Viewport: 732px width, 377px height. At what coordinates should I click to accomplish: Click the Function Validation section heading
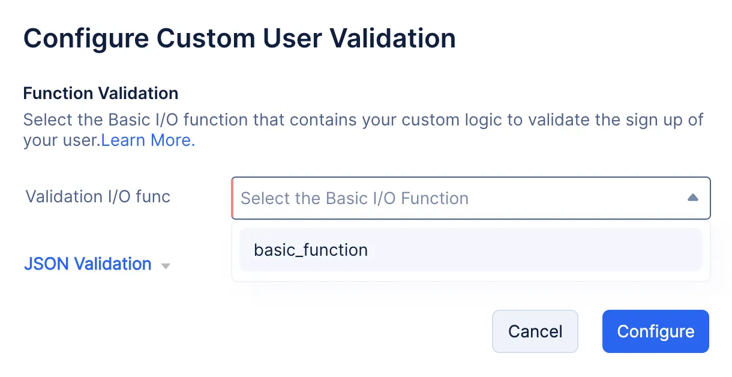click(101, 94)
